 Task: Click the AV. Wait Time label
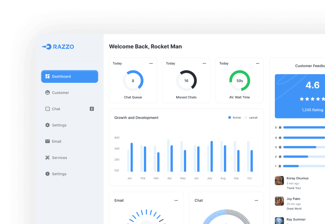tap(240, 97)
